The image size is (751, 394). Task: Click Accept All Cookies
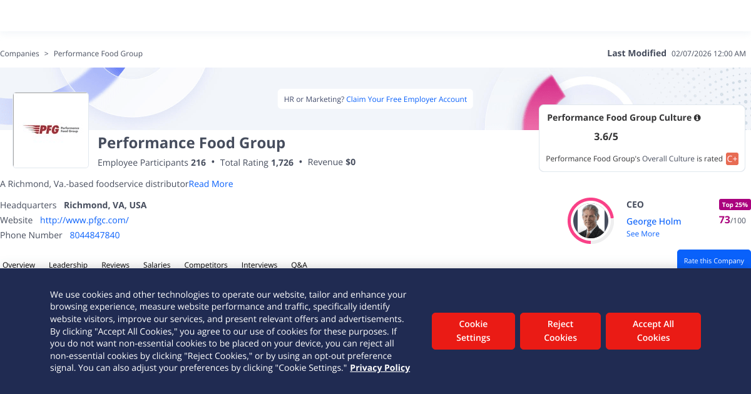coord(653,331)
